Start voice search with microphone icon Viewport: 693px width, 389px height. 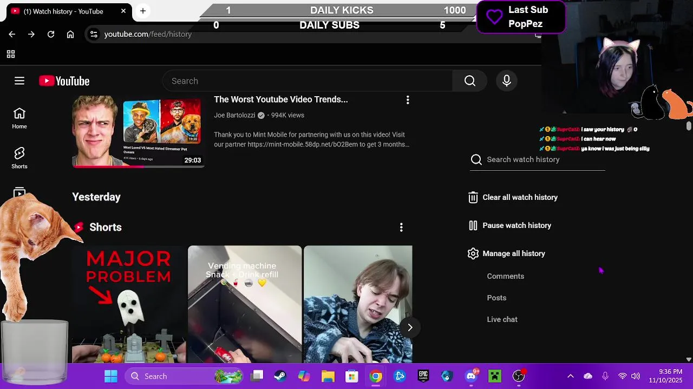click(x=507, y=81)
